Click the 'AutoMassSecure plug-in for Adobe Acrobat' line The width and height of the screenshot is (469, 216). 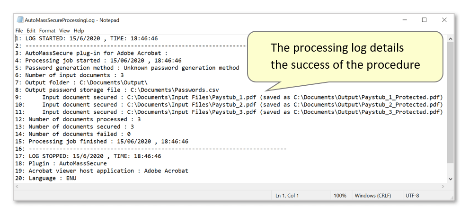click(91, 53)
